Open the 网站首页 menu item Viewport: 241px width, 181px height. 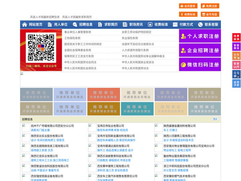[x=36, y=24]
